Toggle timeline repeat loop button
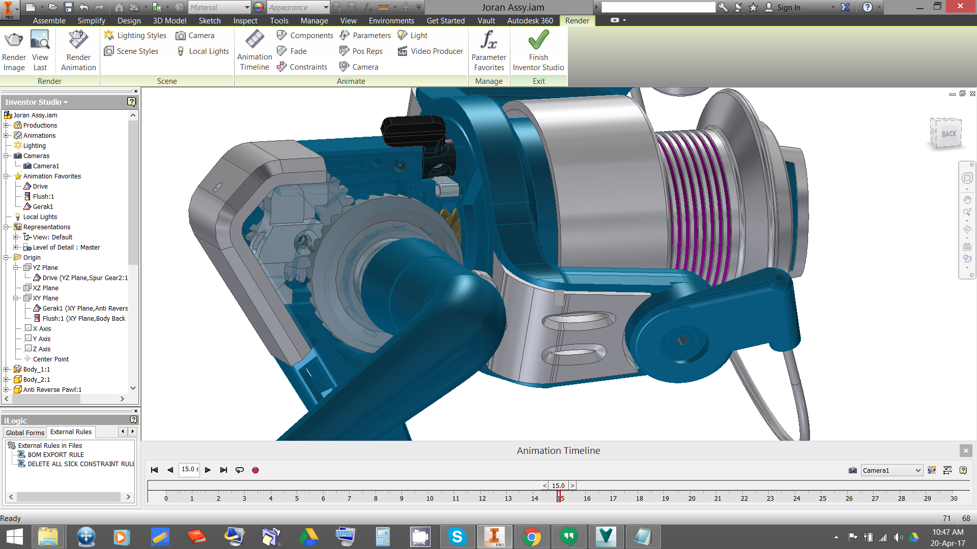Viewport: 977px width, 549px height. tap(240, 470)
